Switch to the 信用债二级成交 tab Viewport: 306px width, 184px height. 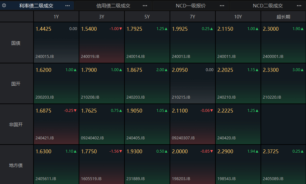pos(114,6)
